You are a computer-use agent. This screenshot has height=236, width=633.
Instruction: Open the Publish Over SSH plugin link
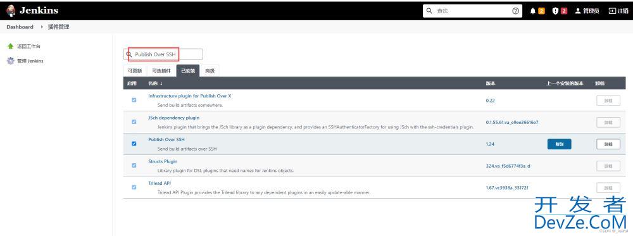[x=166, y=140]
